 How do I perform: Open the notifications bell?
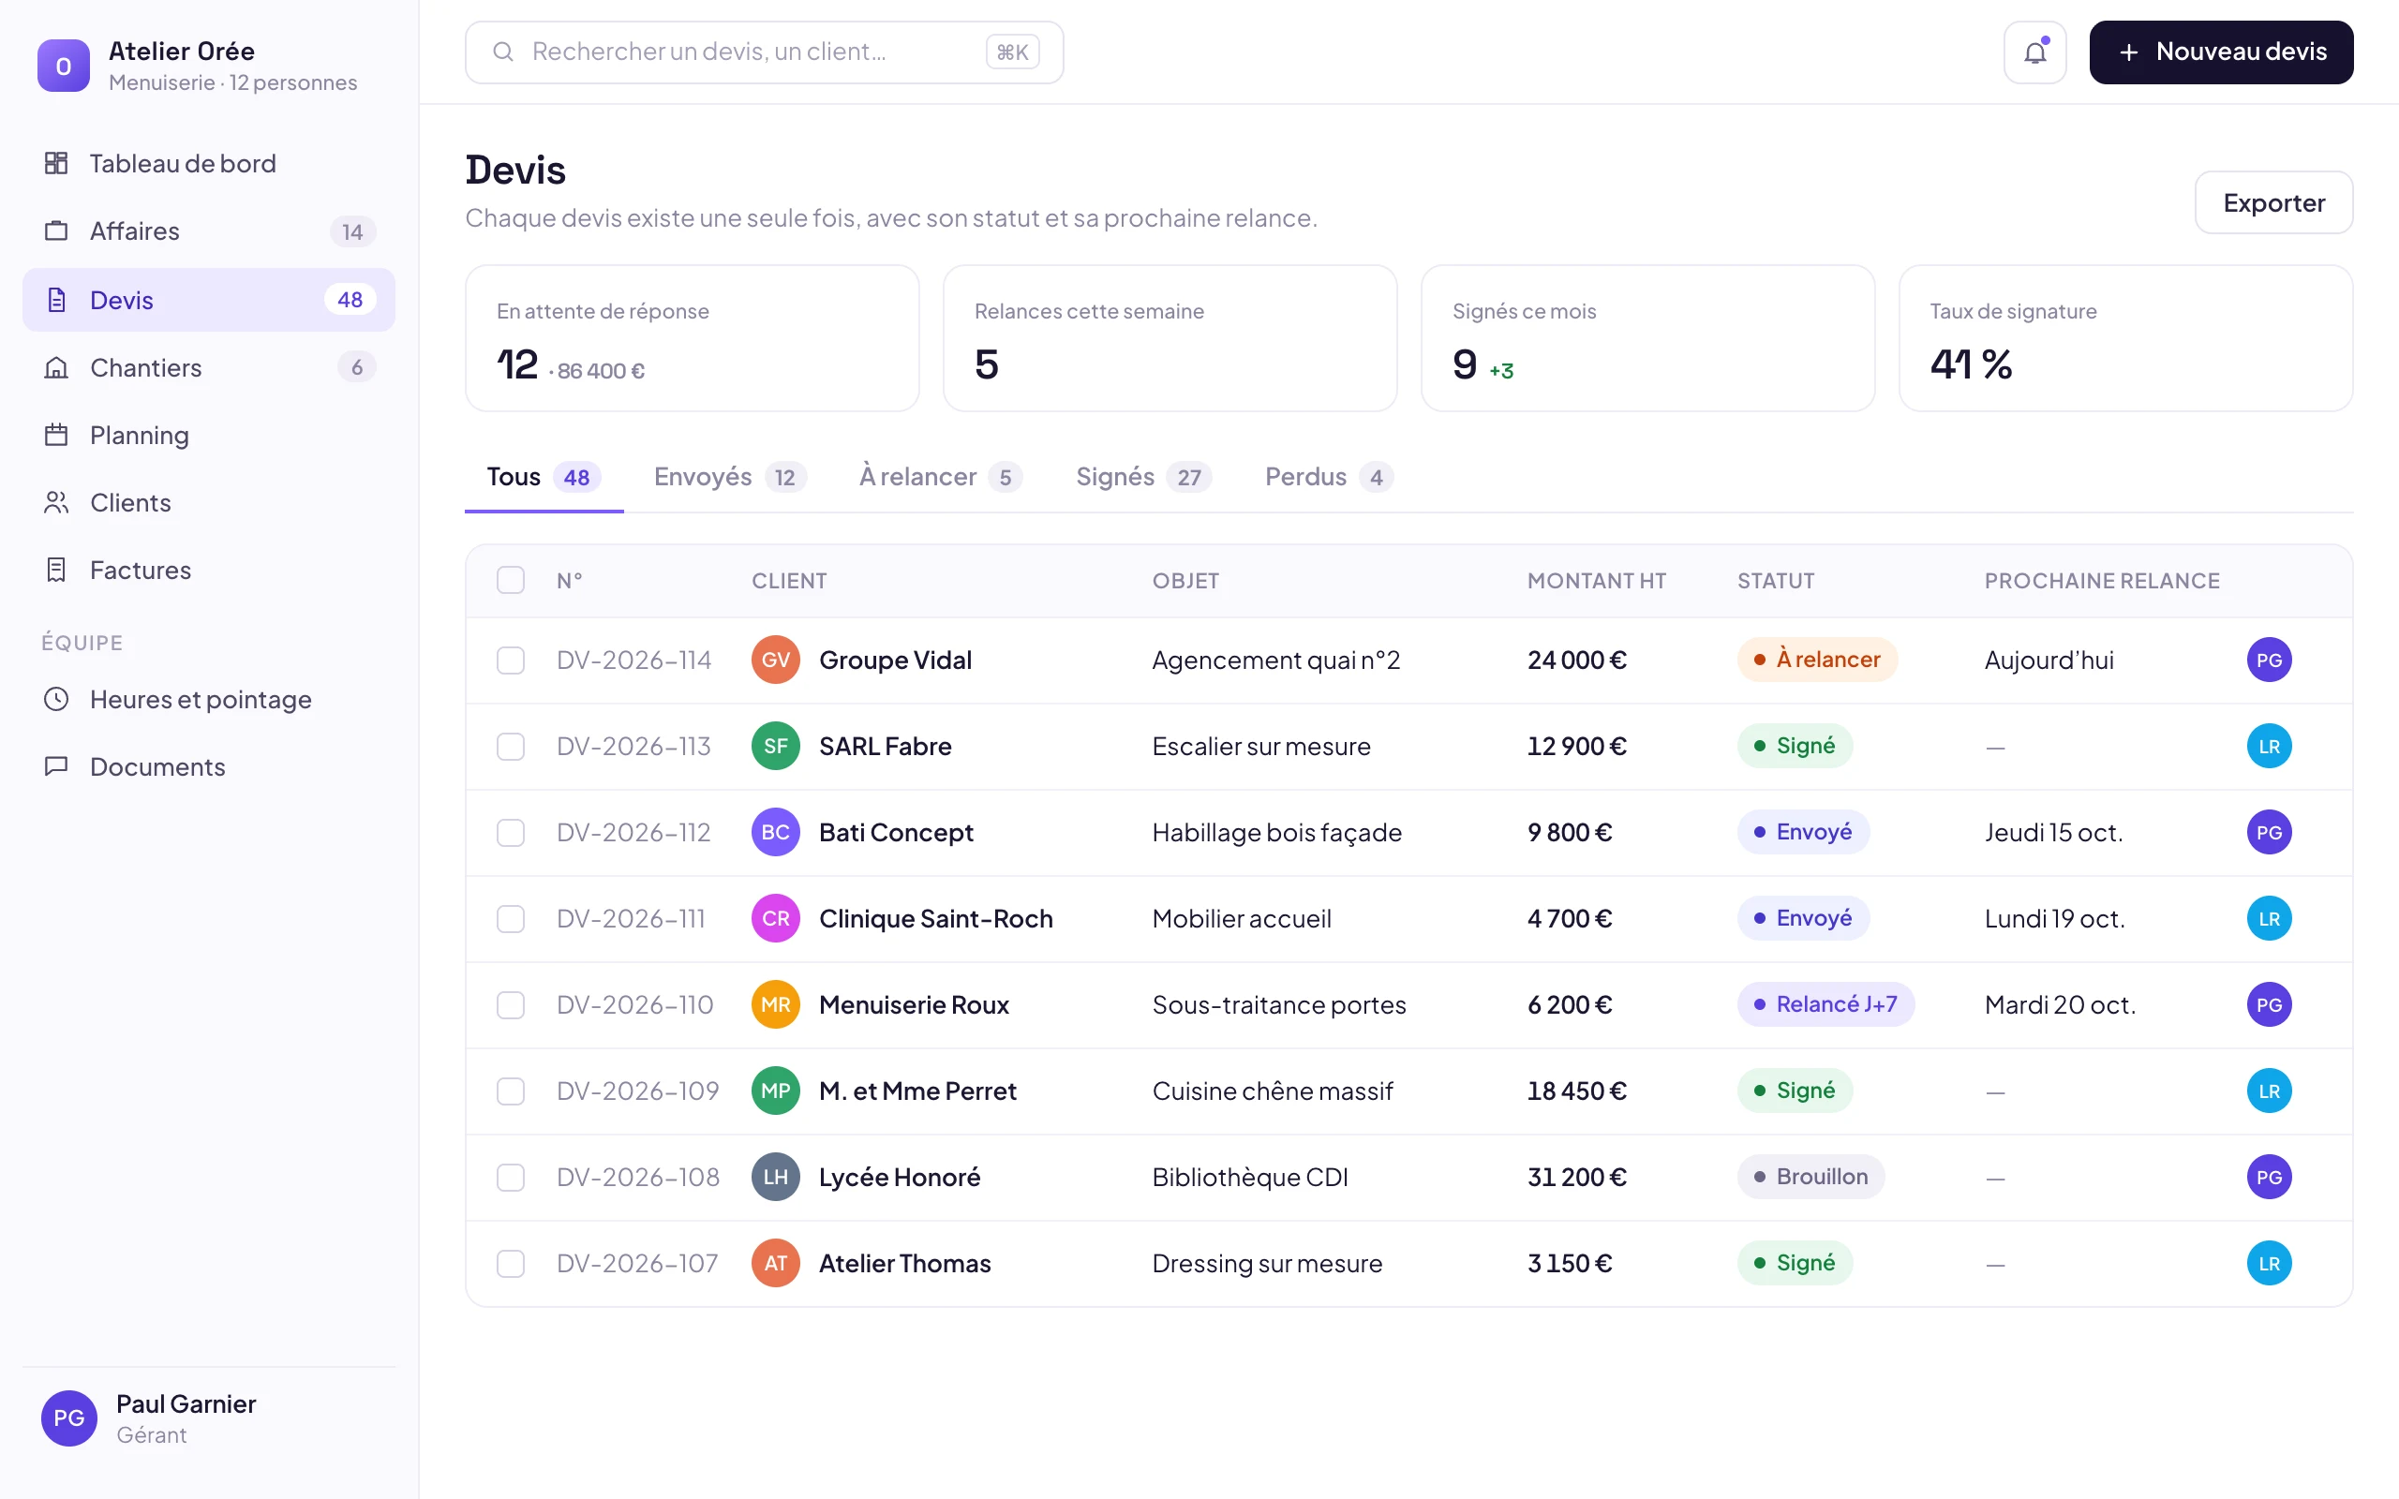[x=2034, y=52]
